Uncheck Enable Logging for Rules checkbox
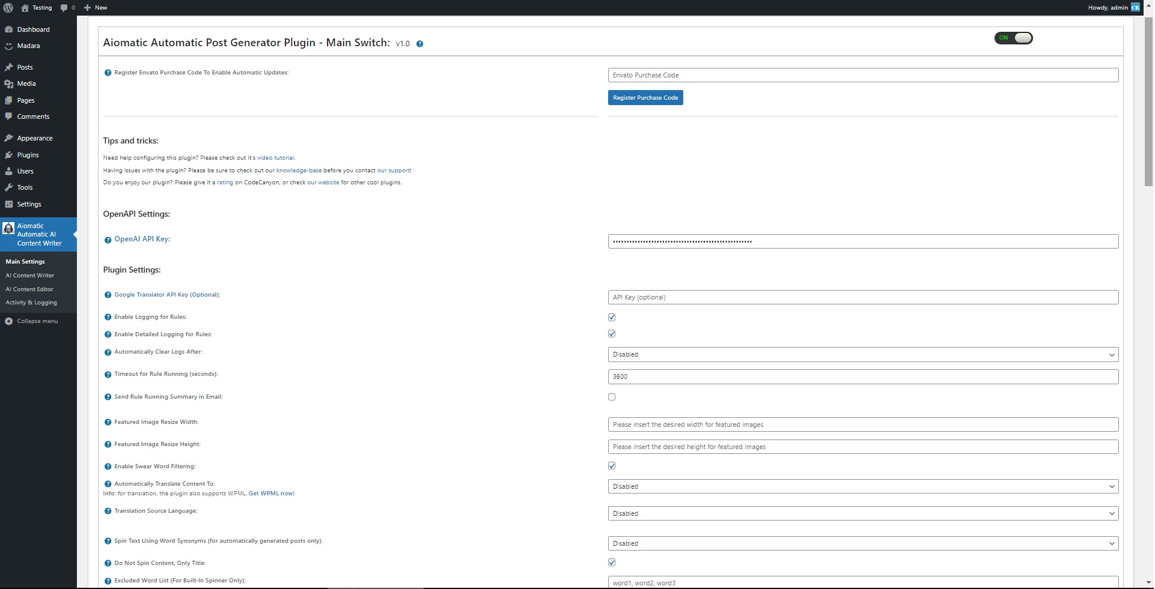Viewport: 1155px width, 589px height. tap(612, 317)
